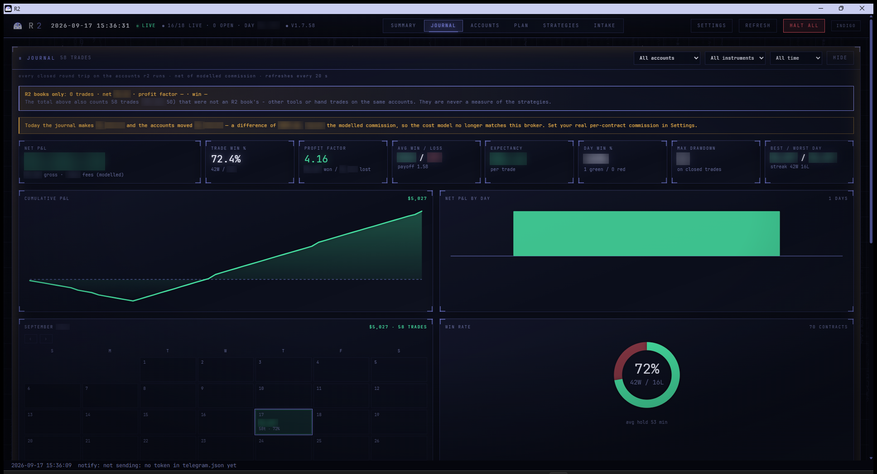Expand the All time dropdown
877x474 pixels.
coord(796,58)
